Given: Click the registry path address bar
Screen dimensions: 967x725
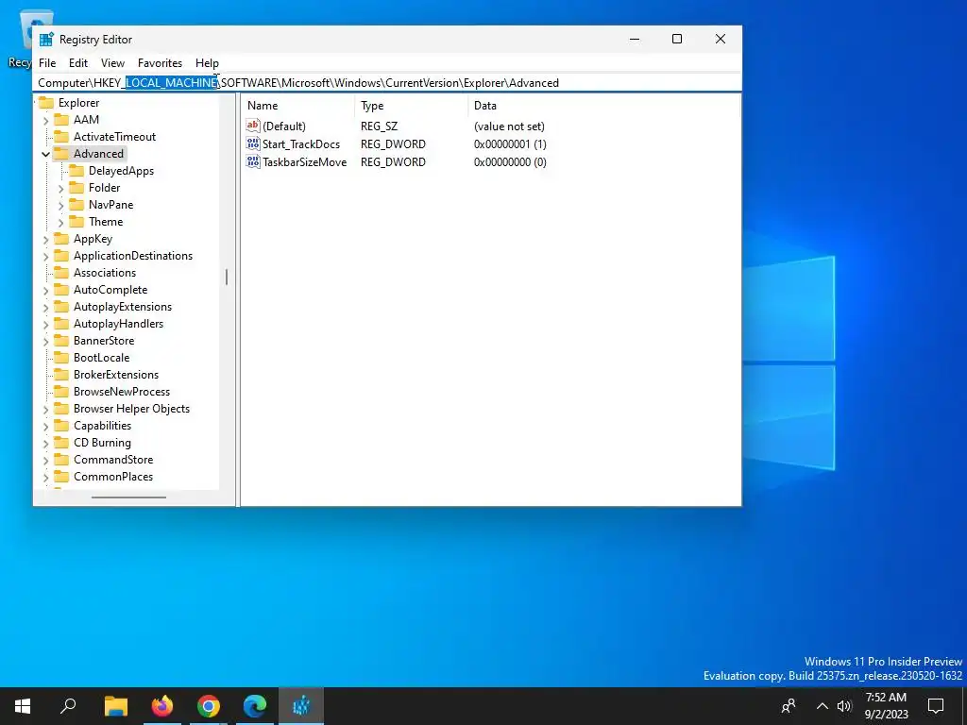Looking at the screenshot, I should coord(387,83).
